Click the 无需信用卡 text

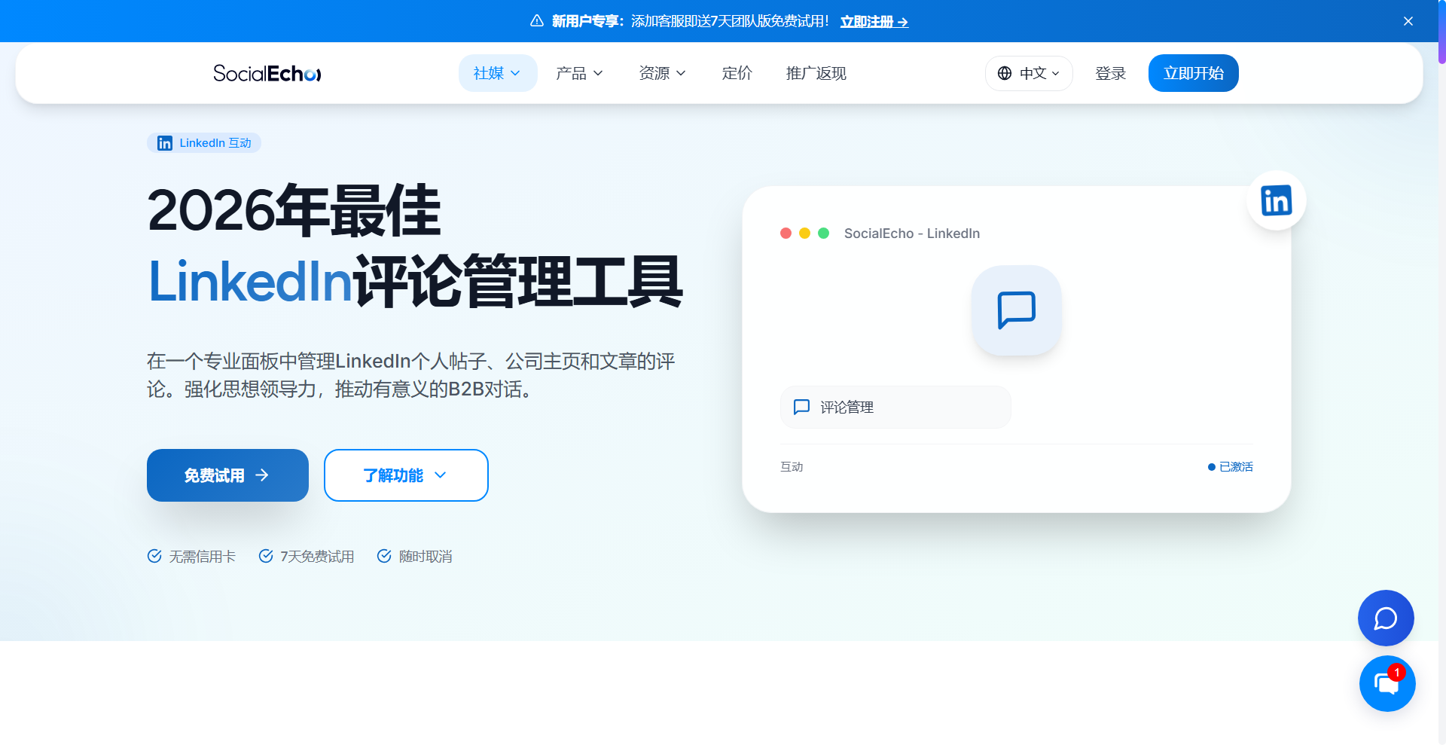pyautogui.click(x=203, y=556)
